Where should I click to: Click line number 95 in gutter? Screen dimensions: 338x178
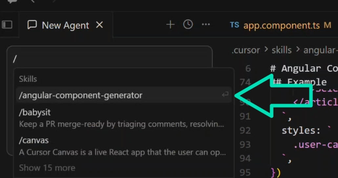[x=245, y=173]
